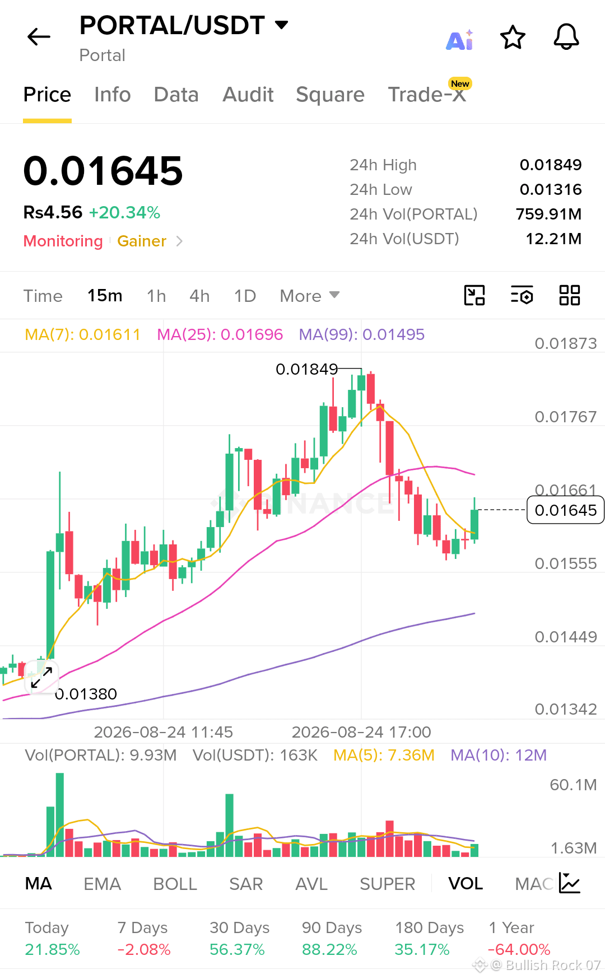Viewport: 605px width, 979px height.
Task: Open the Data tab
Action: [x=176, y=95]
